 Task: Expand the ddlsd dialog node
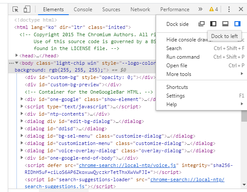pos(22,128)
